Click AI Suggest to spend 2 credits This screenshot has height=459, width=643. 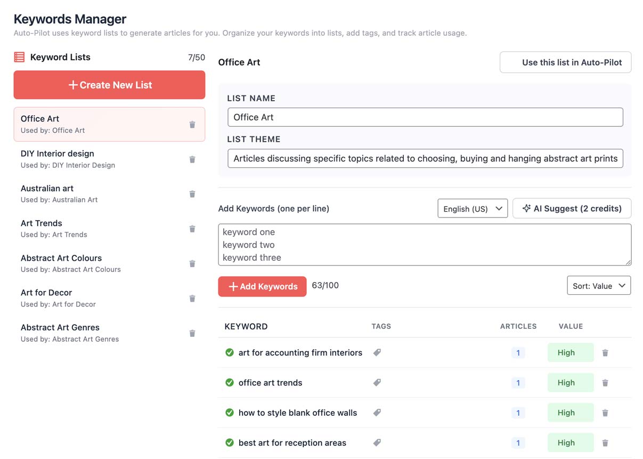pyautogui.click(x=572, y=208)
